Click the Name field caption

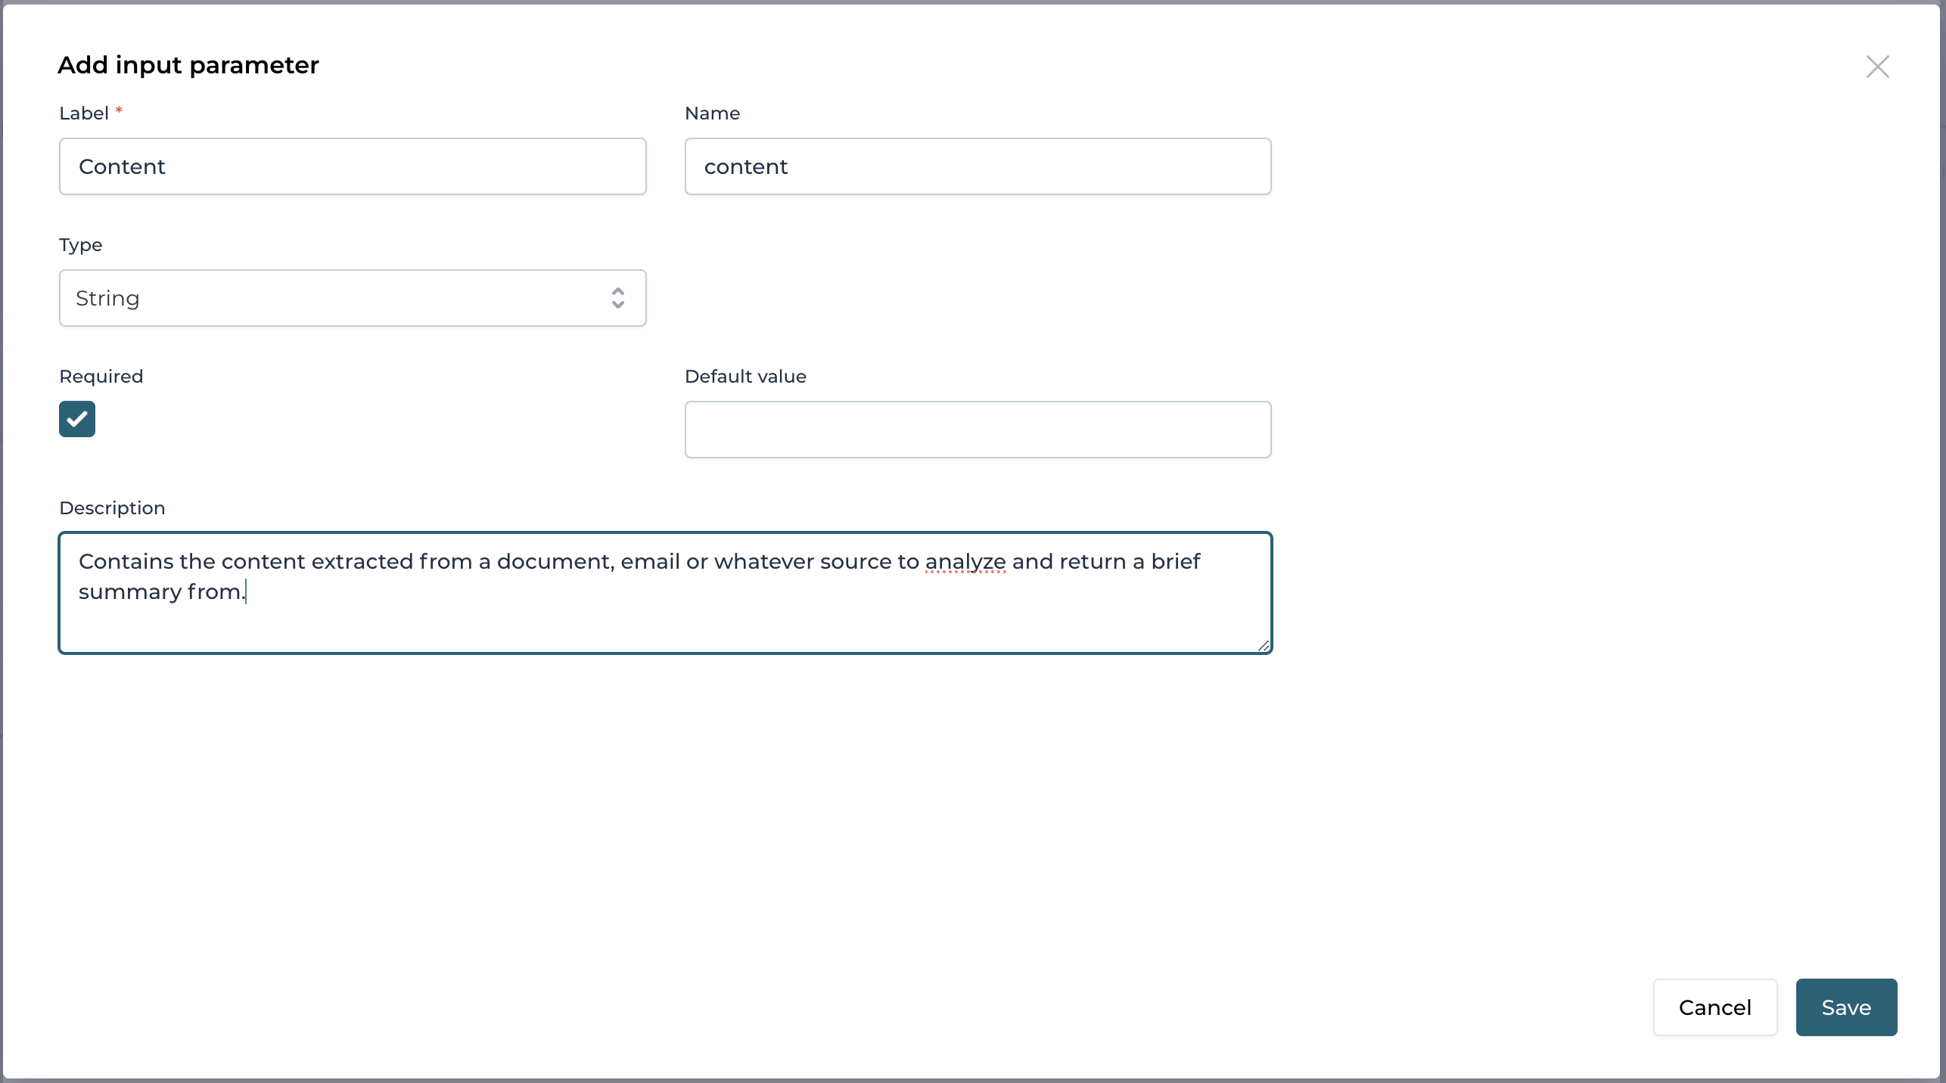click(x=712, y=113)
